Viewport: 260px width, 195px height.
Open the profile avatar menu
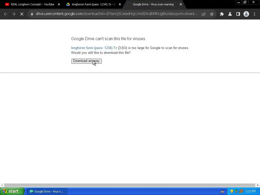coord(246,14)
